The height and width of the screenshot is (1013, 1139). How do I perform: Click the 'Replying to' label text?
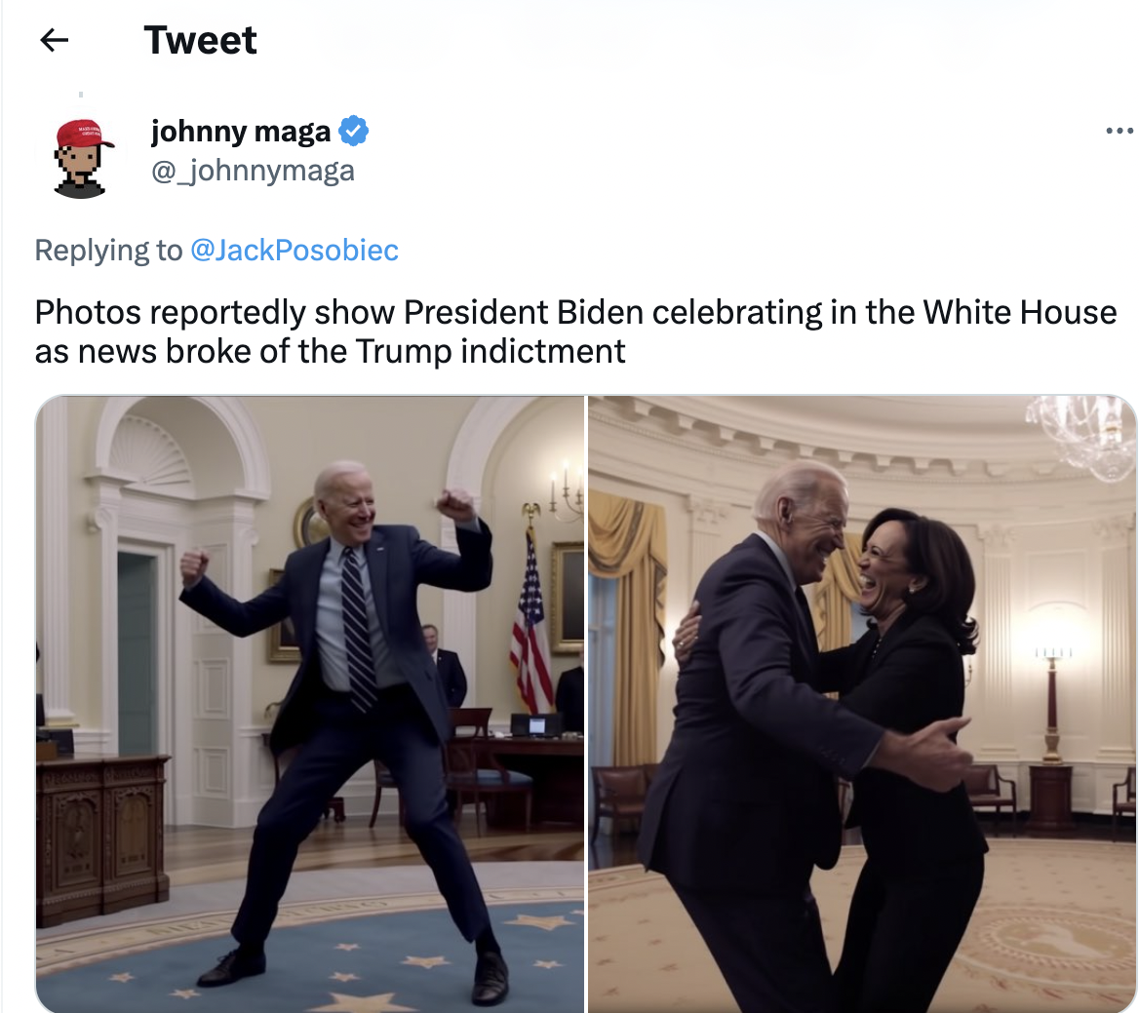tap(108, 251)
